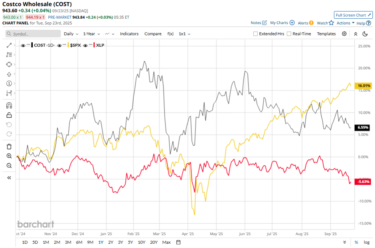Image resolution: width=375 pixels, height=248 pixels.
Task: Open the Compare menu
Action: (x=153, y=34)
